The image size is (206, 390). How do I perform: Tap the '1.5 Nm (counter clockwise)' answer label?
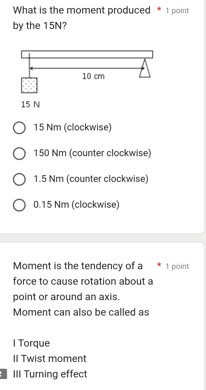click(x=91, y=179)
